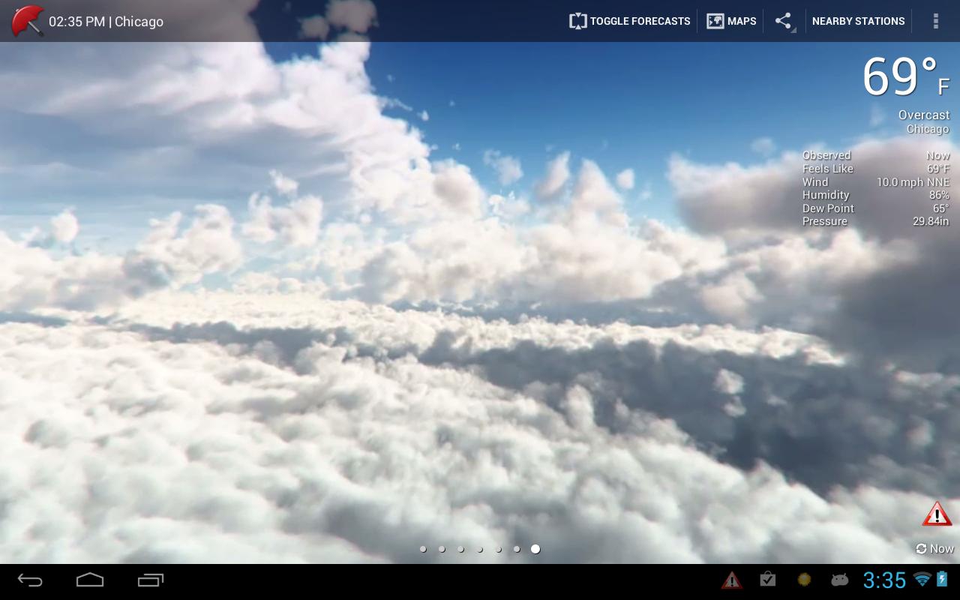Open the recent apps icon
This screenshot has width=960, height=600.
click(x=151, y=580)
